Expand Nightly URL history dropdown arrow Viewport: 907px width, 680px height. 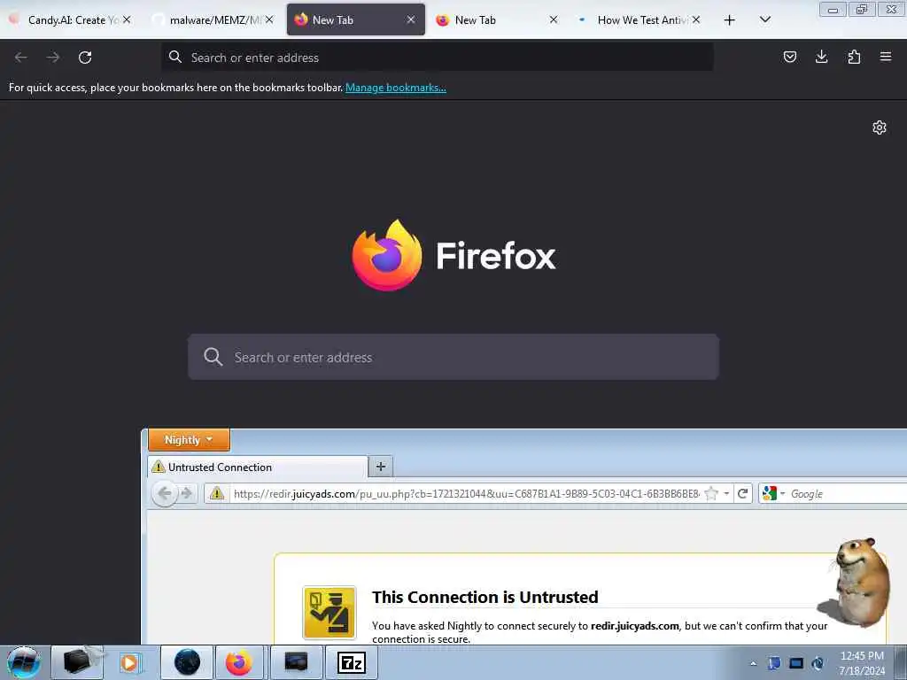(x=726, y=494)
